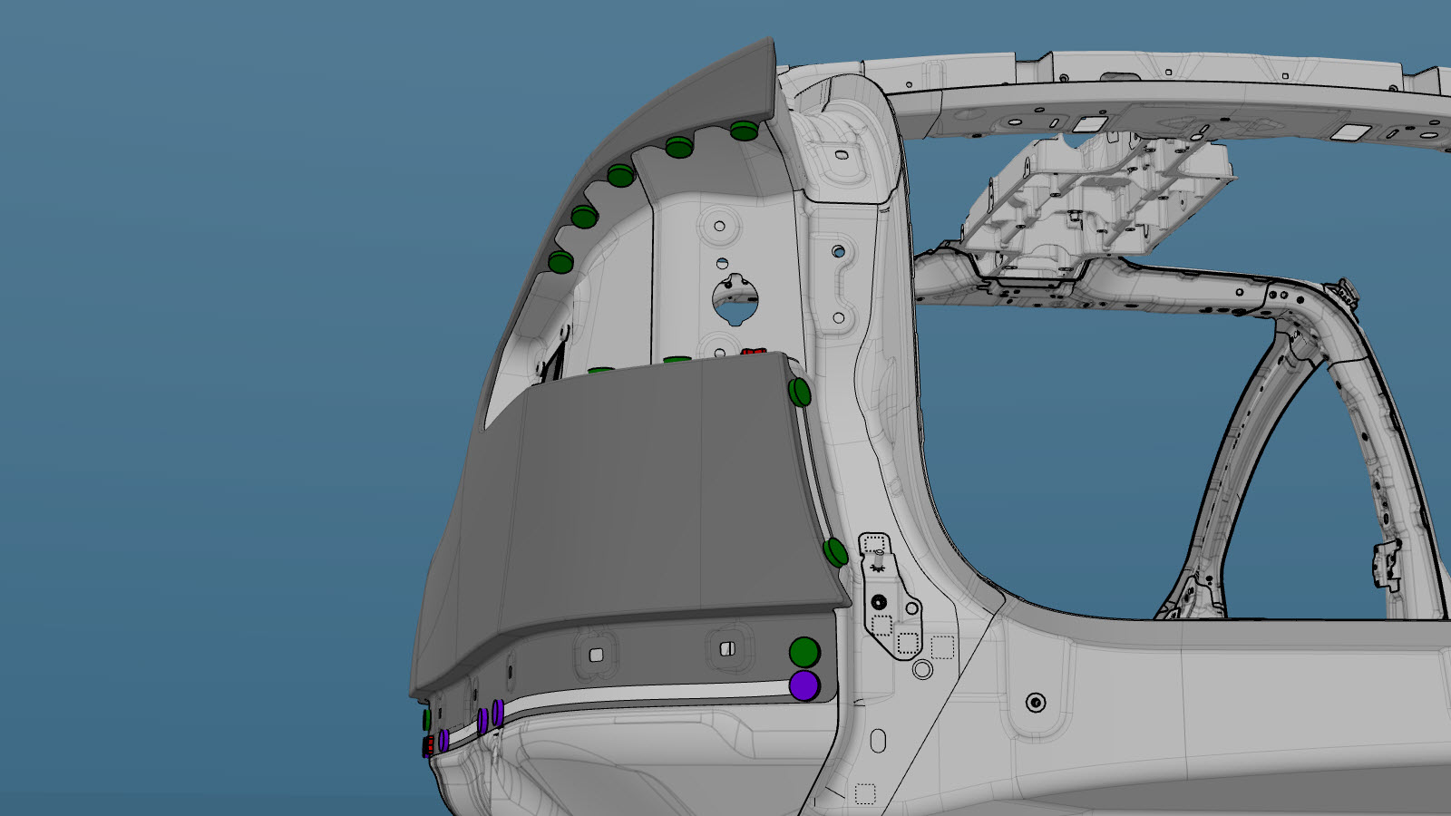Screen dimensions: 1451x816
Task: Select the roof-mounted bracket assembly
Action: coord(1097,204)
